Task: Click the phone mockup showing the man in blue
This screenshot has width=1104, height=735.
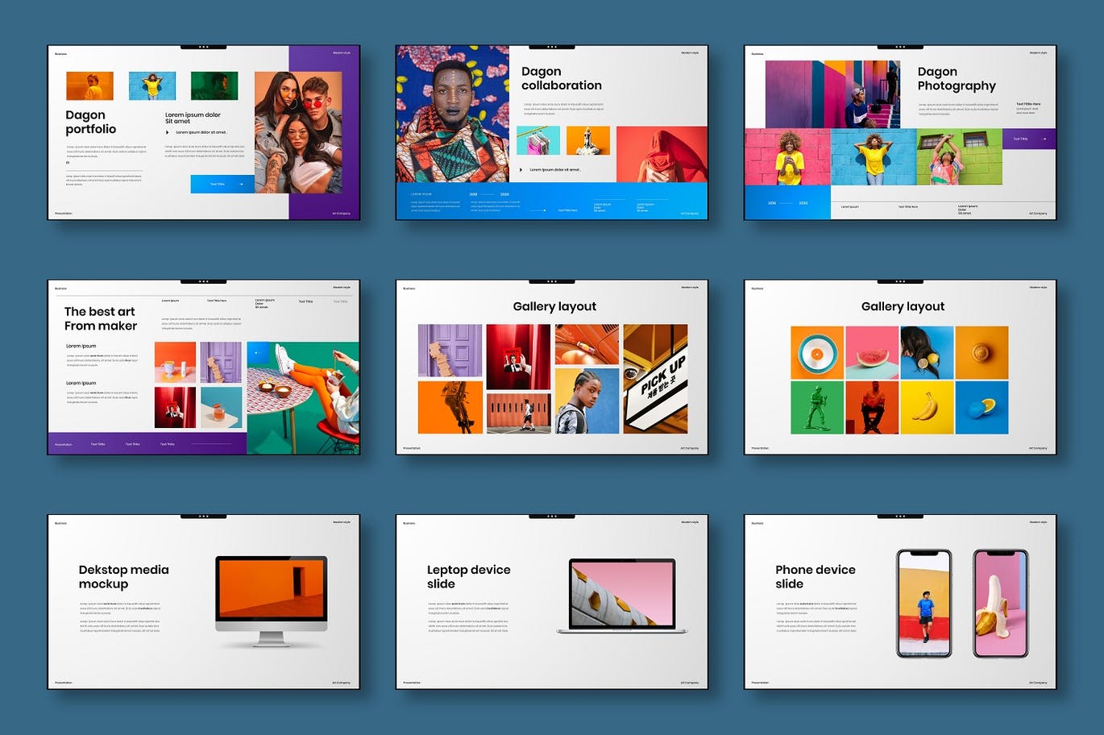Action: 924,604
